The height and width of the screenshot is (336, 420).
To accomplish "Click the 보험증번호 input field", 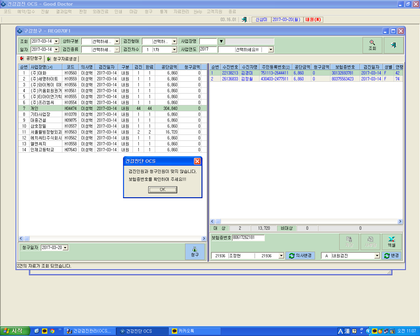I will click(x=248, y=238).
